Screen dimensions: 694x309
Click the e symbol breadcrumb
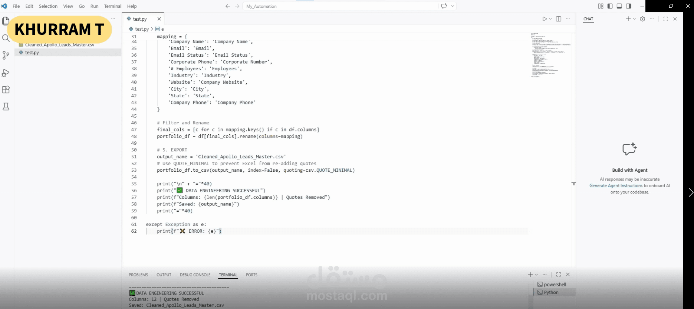(160, 29)
